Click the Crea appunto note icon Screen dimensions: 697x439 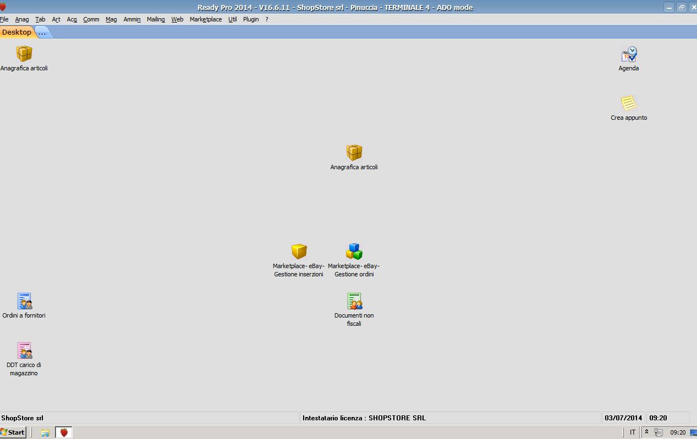click(x=629, y=103)
